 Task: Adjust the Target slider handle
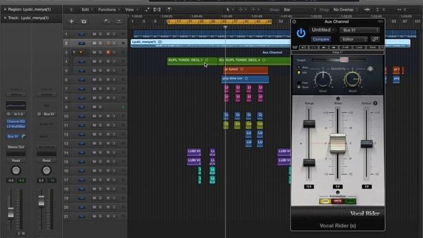point(344,59)
